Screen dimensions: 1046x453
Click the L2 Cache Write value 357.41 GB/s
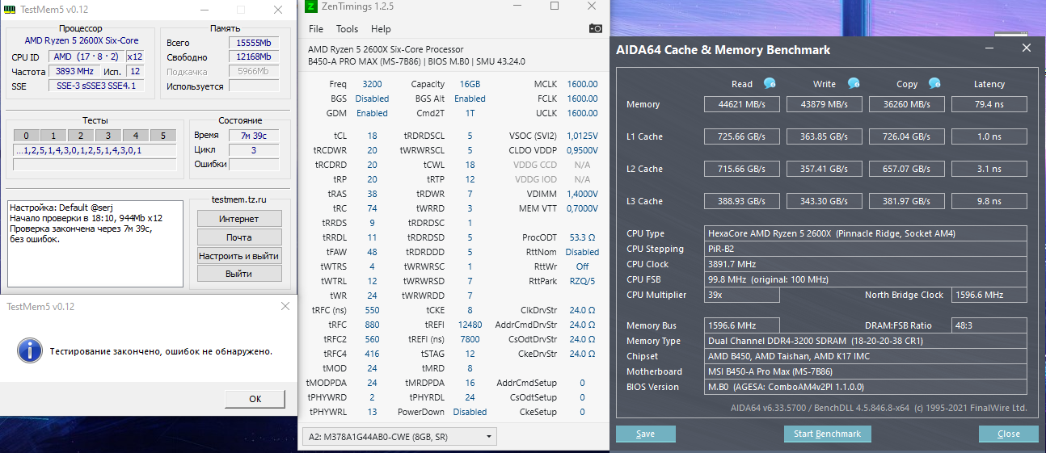[824, 169]
